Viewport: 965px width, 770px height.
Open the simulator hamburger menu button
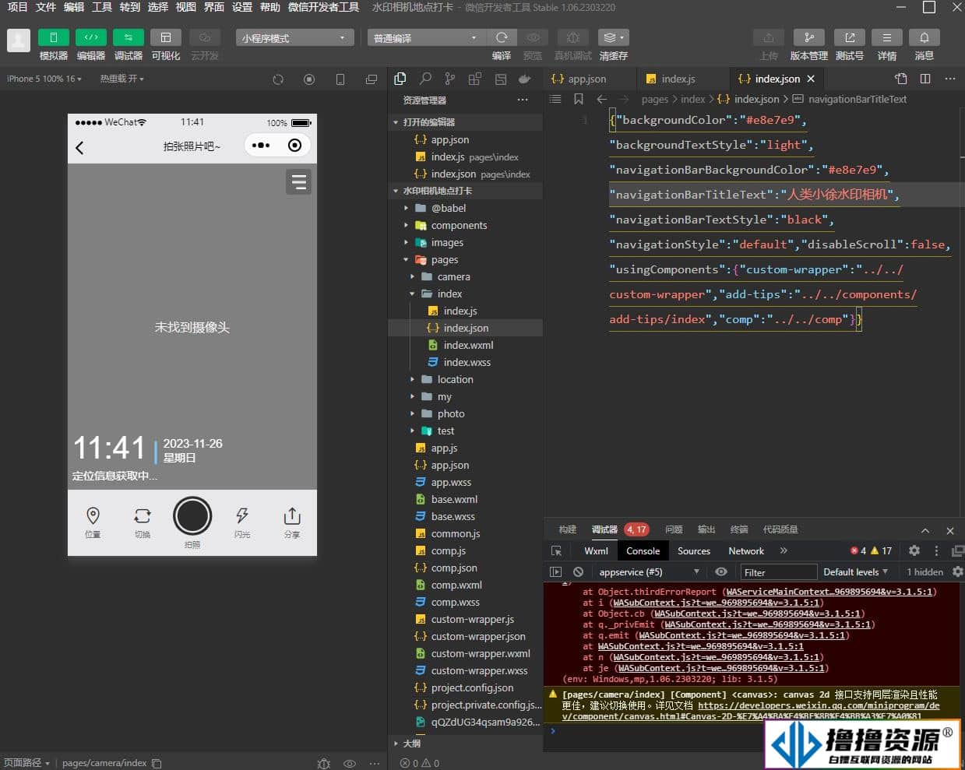tap(299, 182)
